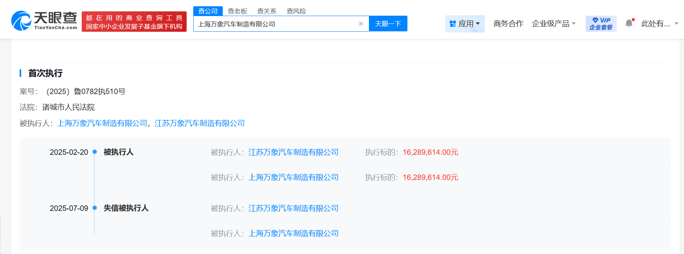Open 上海万象 link beside second 16,289,614.00元 amount
The width and height of the screenshot is (684, 254).
click(x=293, y=177)
